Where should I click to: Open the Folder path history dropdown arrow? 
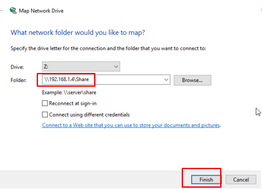pos(167,80)
